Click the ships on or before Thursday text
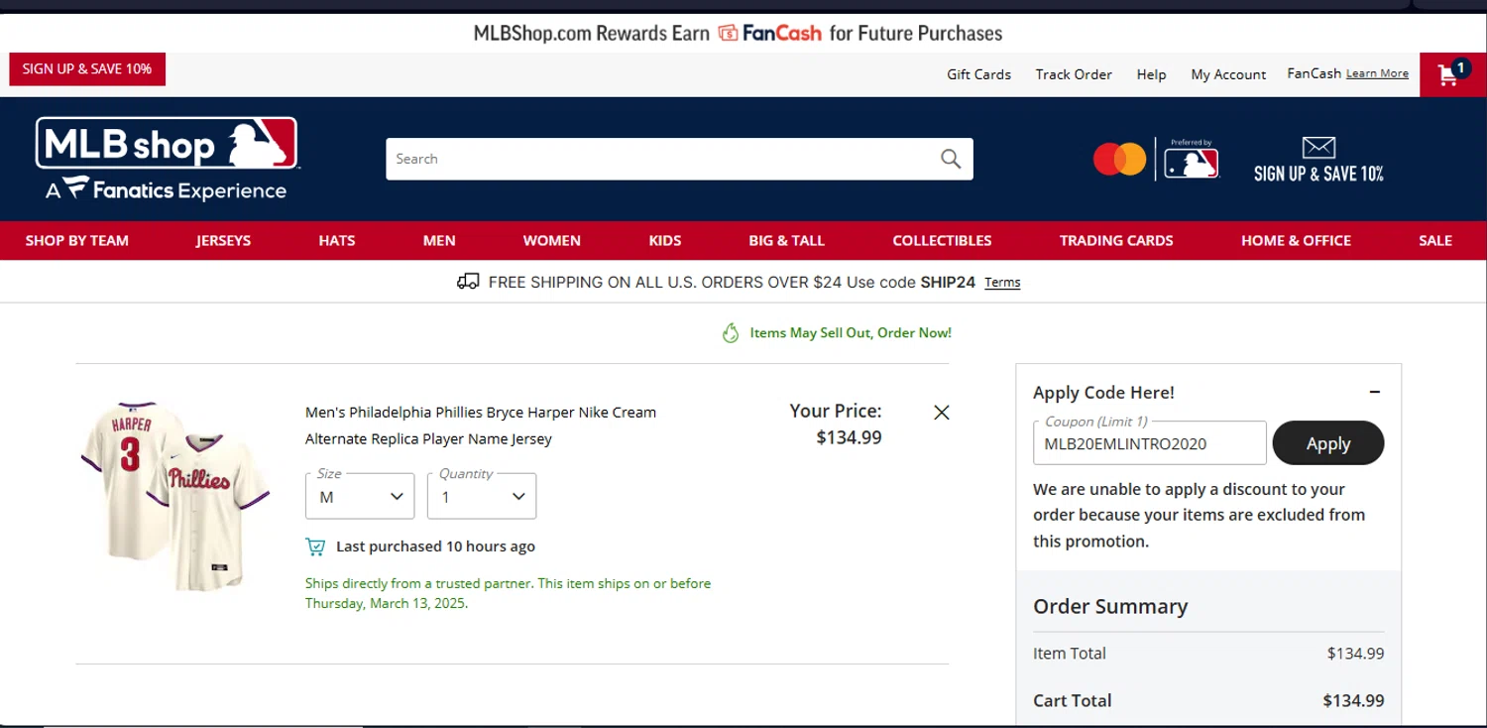 tap(508, 593)
